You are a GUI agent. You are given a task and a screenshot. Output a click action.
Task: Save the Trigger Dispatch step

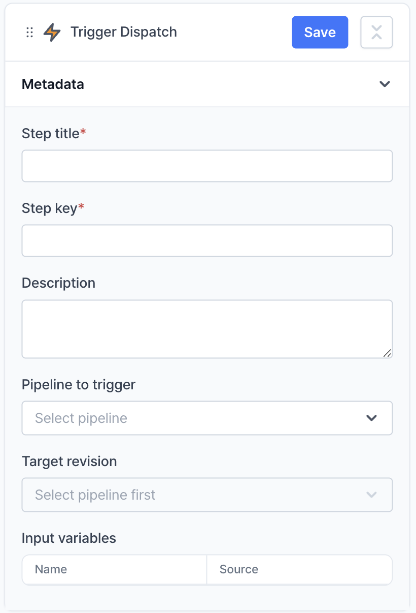point(320,33)
